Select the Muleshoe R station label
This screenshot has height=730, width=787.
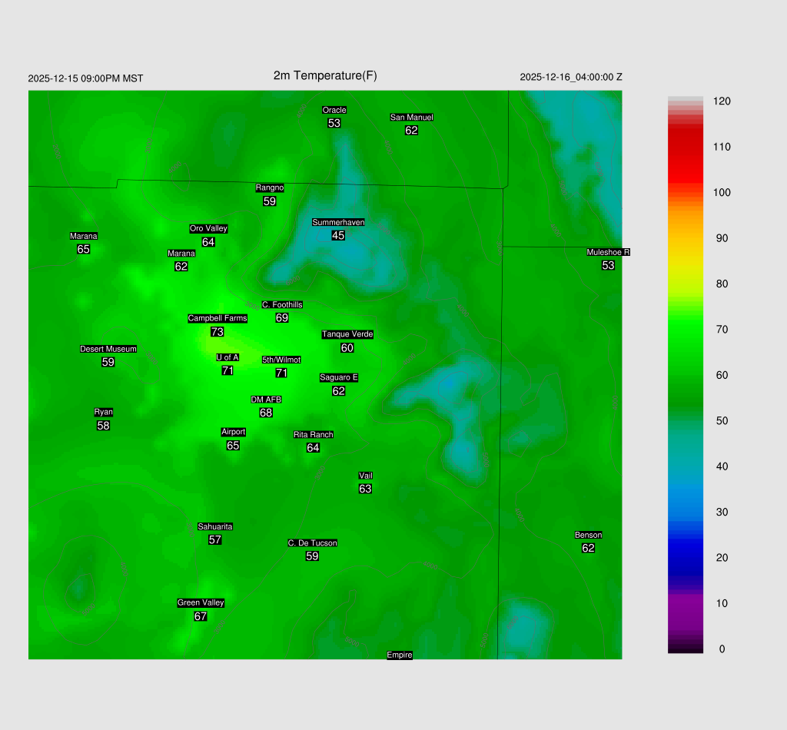[608, 252]
